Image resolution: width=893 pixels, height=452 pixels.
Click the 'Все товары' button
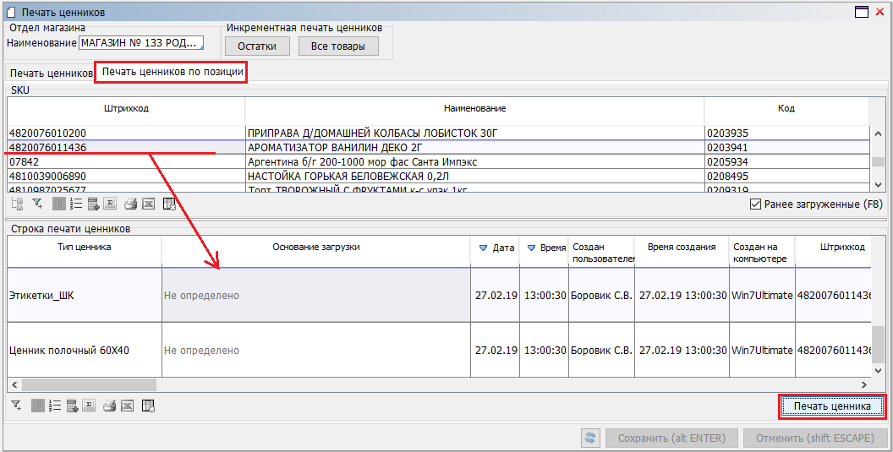(338, 46)
